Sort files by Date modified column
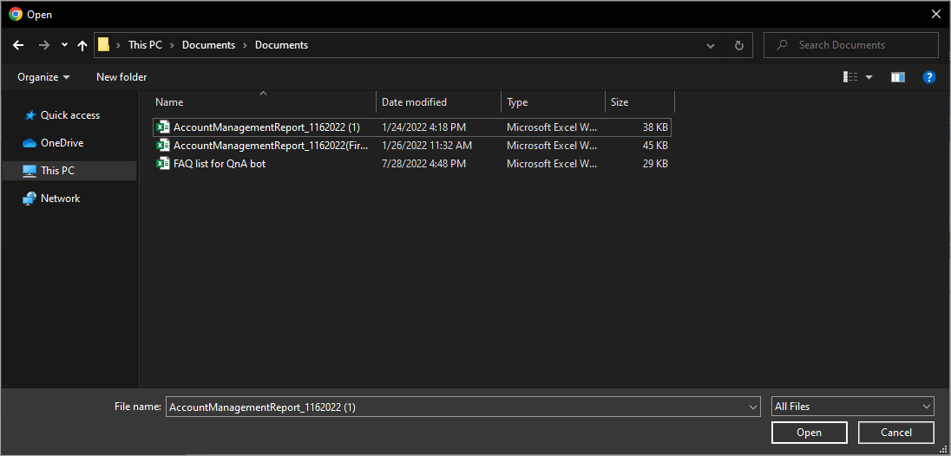This screenshot has width=951, height=456. (414, 102)
